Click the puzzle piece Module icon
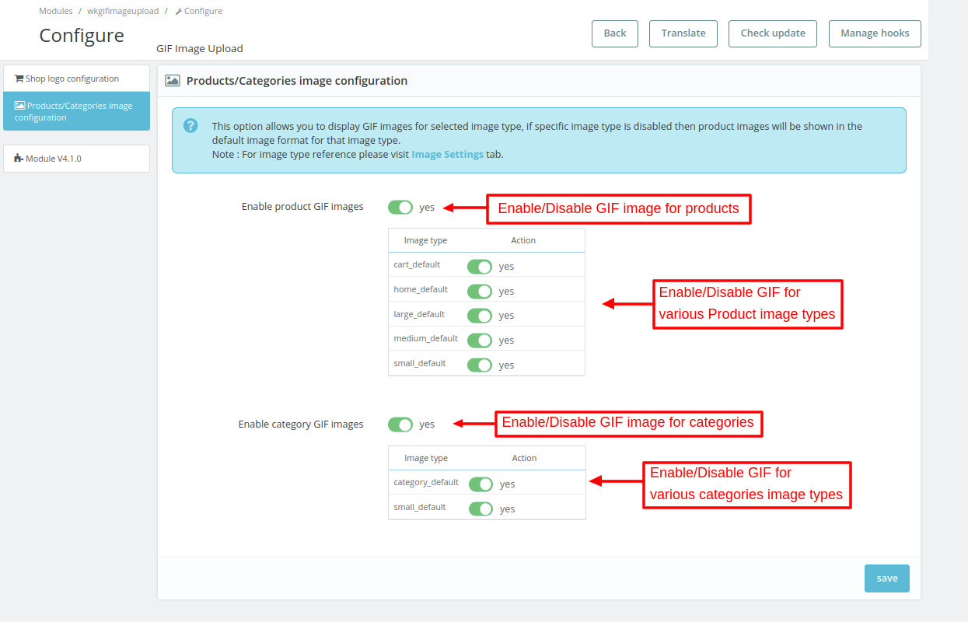 (x=19, y=158)
